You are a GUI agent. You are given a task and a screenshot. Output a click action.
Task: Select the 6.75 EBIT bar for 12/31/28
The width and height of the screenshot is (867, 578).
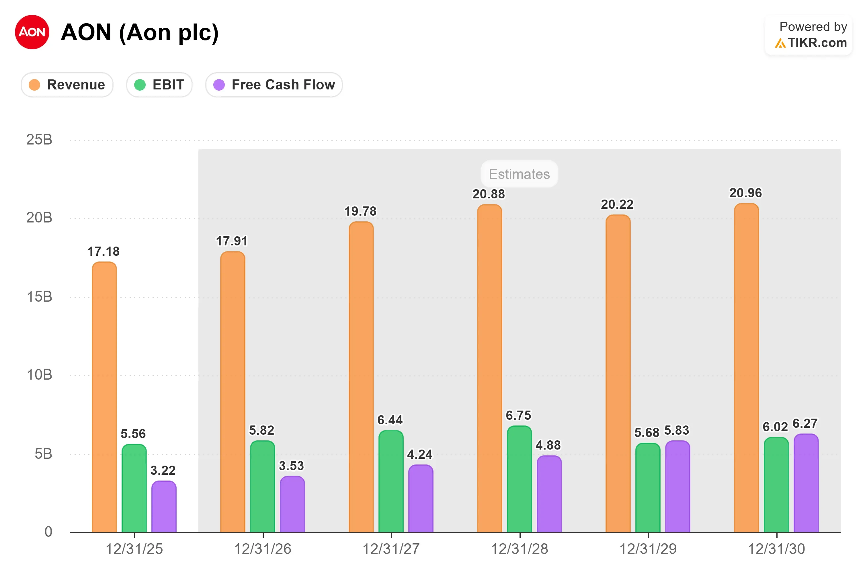pyautogui.click(x=520, y=479)
